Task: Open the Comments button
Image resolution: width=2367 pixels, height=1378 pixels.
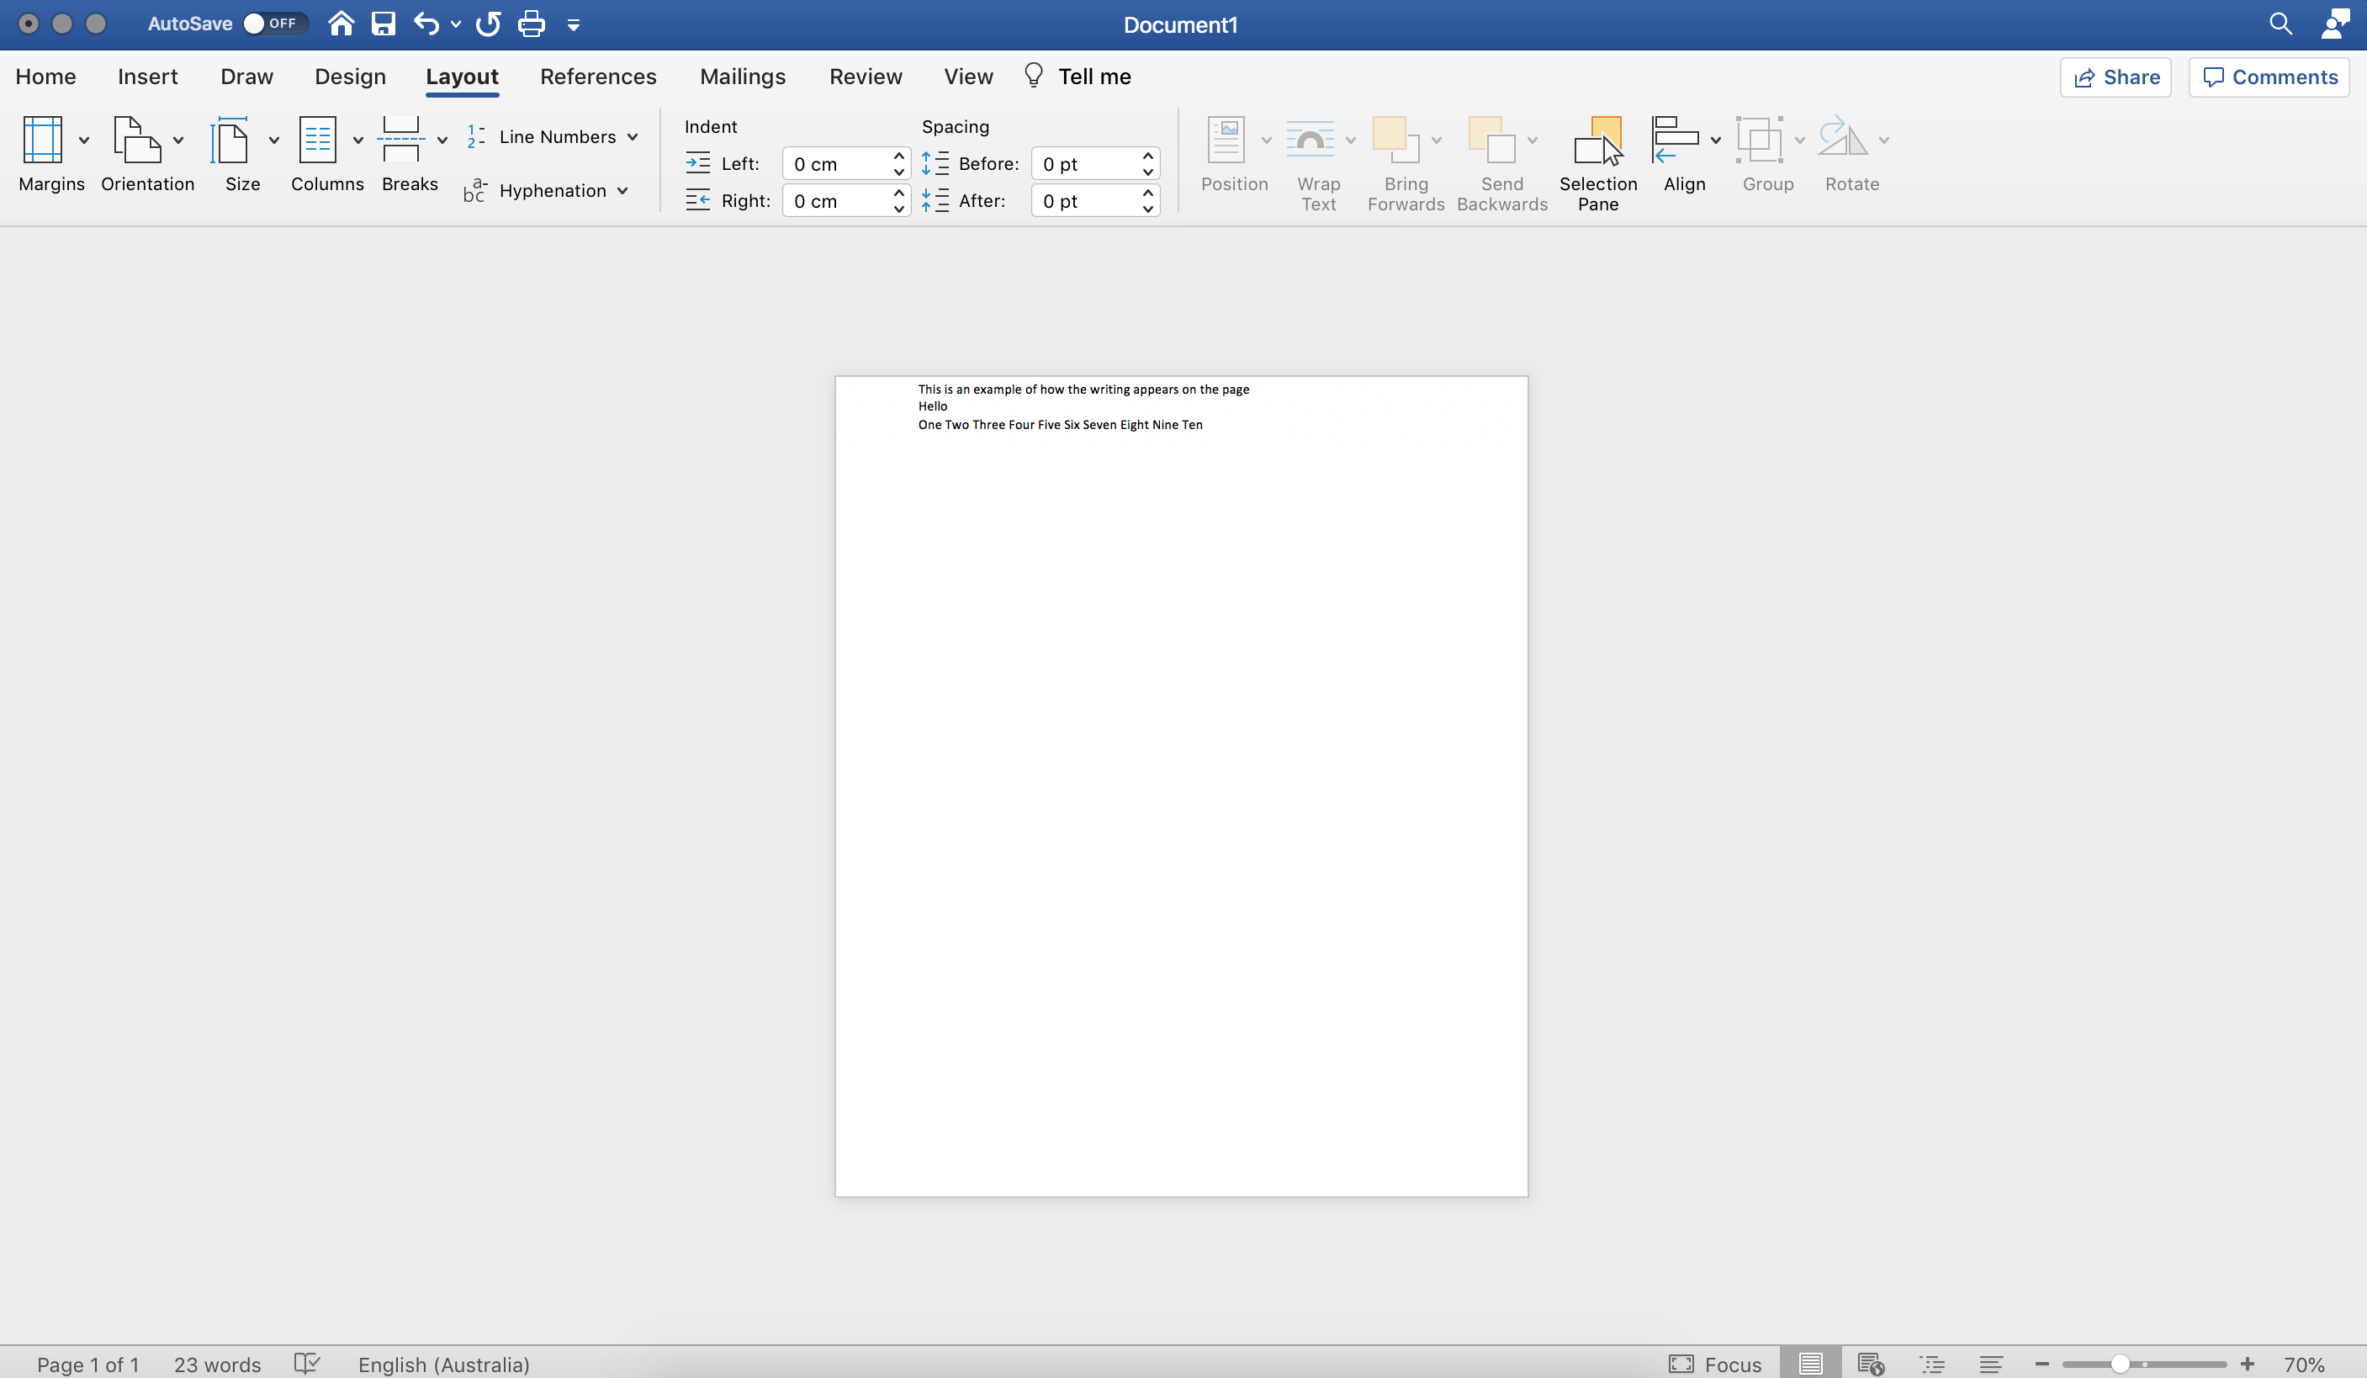Action: coord(2269,77)
